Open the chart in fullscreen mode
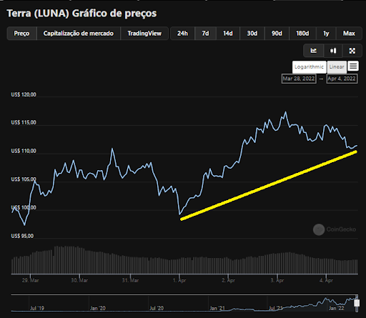This screenshot has width=366, height=318. coord(352,51)
